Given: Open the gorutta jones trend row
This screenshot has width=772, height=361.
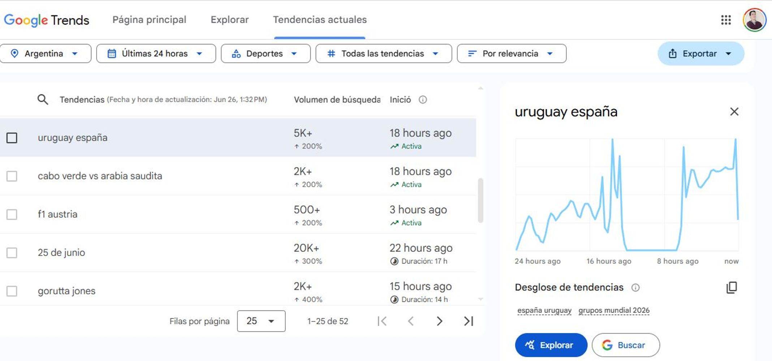Looking at the screenshot, I should click(238, 289).
